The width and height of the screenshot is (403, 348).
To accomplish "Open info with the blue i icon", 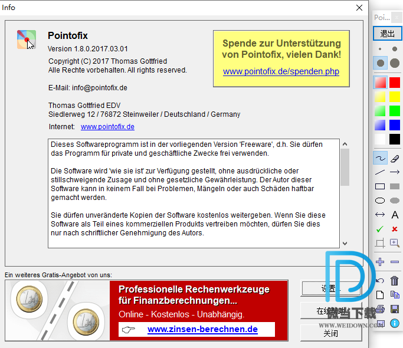I will coord(395,323).
